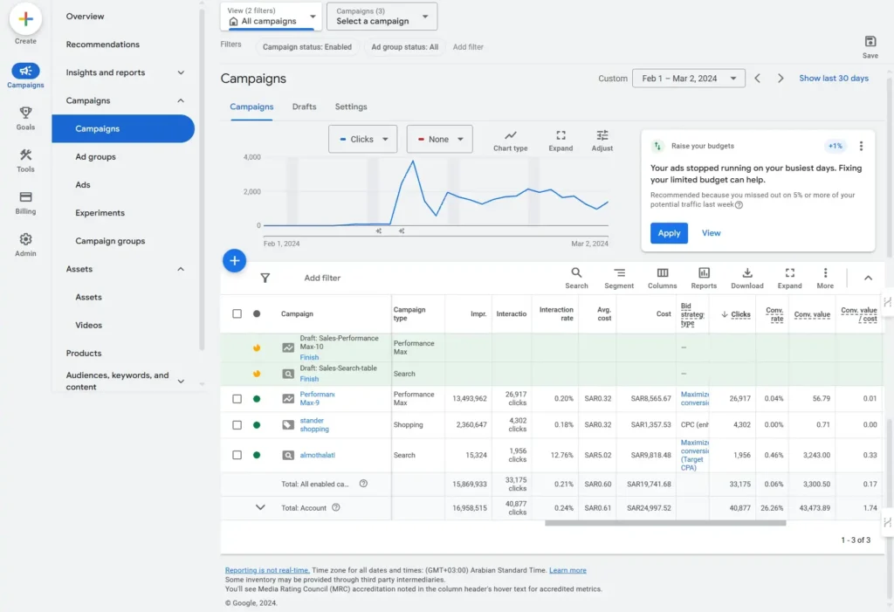Image resolution: width=894 pixels, height=612 pixels.
Task: Collapse the Campaigns sidebar section
Action: coord(181,100)
